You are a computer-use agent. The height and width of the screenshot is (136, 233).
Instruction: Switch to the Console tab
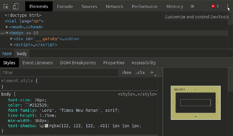point(65,6)
